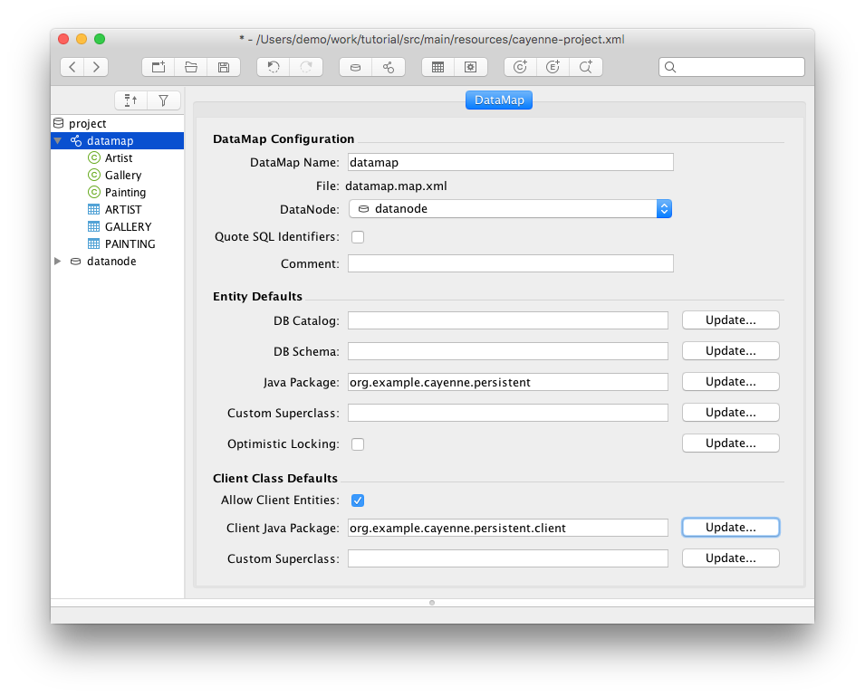
Task: Click the filter funnel icon above tree
Action: tap(163, 100)
